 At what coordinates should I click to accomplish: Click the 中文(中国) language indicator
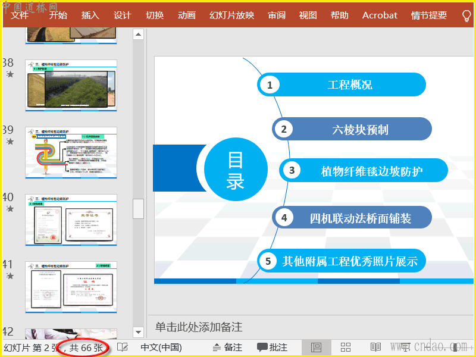[161, 347]
